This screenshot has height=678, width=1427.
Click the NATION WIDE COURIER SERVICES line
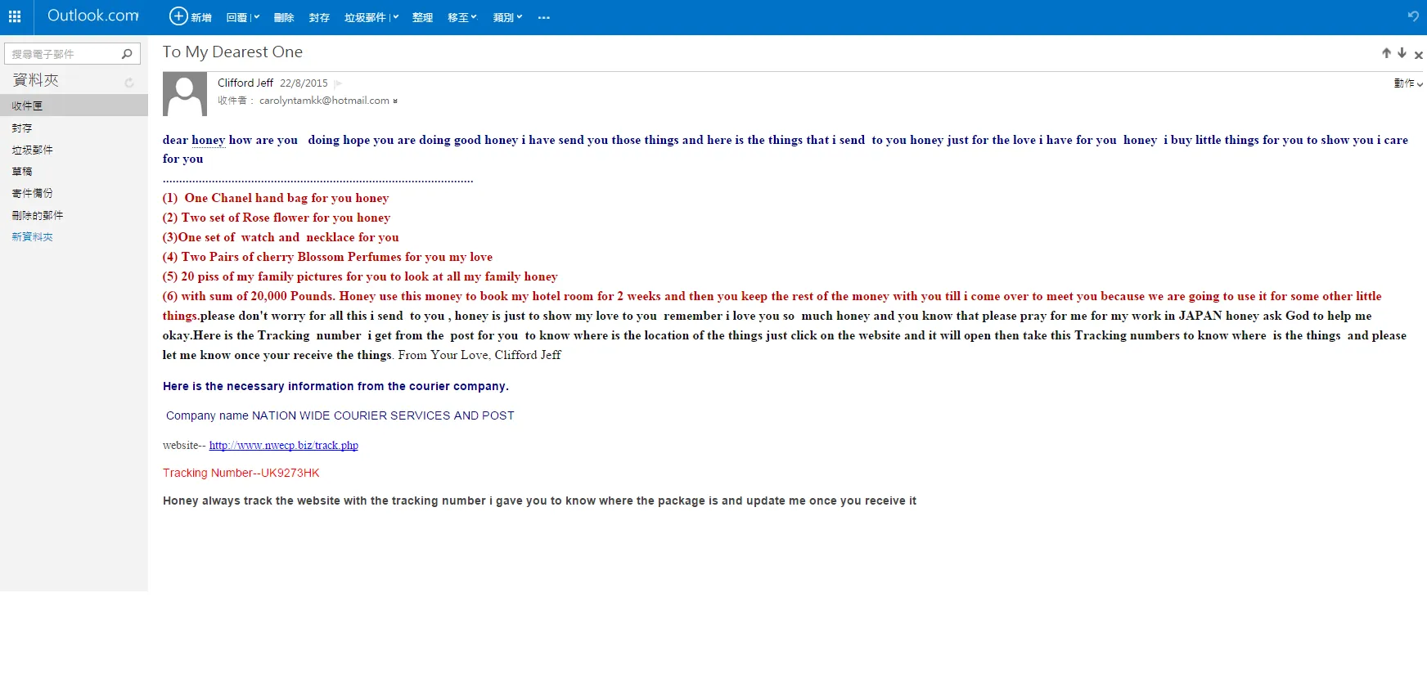click(x=340, y=415)
